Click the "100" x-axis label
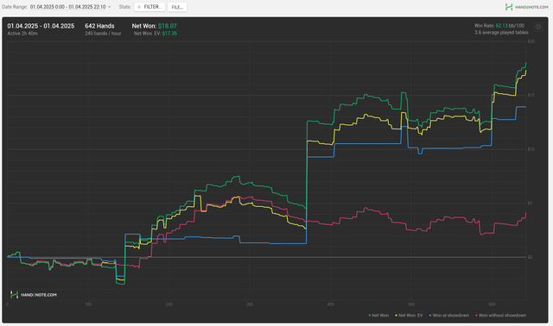 click(88, 304)
